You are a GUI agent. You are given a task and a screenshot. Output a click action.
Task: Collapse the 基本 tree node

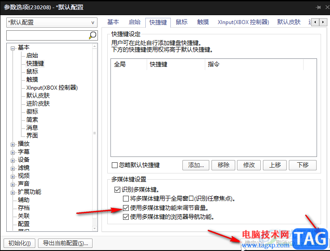(x=13, y=48)
